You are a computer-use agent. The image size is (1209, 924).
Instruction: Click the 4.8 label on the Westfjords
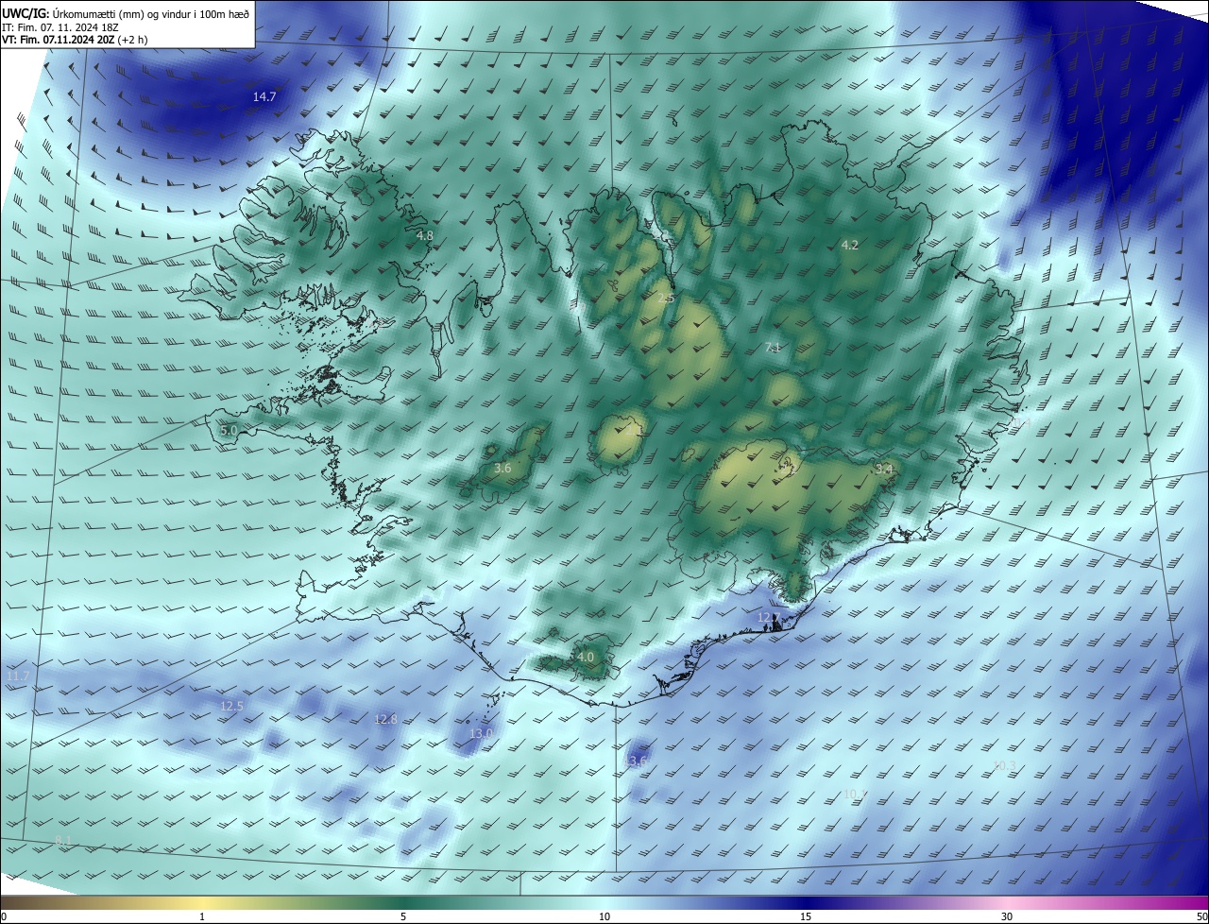(x=425, y=235)
